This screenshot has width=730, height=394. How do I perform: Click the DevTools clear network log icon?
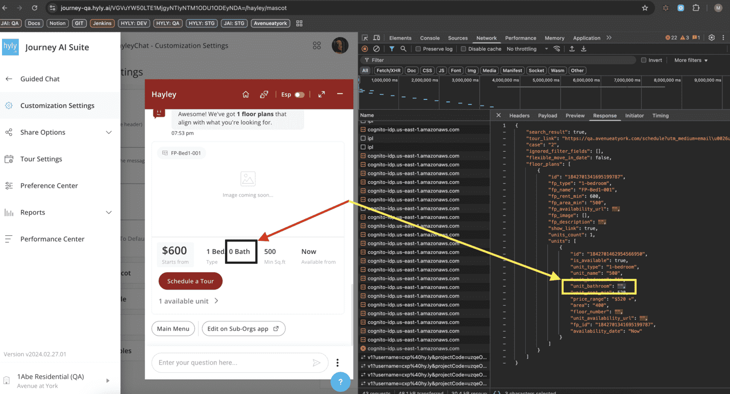point(376,49)
